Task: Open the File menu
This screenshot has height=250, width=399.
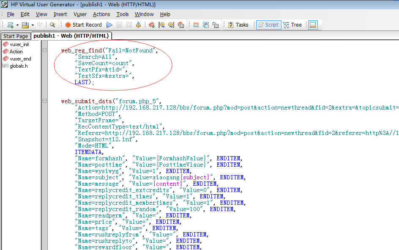Action: pyautogui.click(x=11, y=14)
